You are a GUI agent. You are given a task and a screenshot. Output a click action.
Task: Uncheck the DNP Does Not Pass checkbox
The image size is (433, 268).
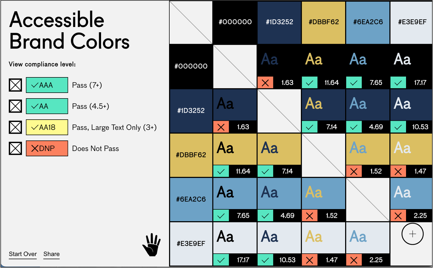pos(15,148)
